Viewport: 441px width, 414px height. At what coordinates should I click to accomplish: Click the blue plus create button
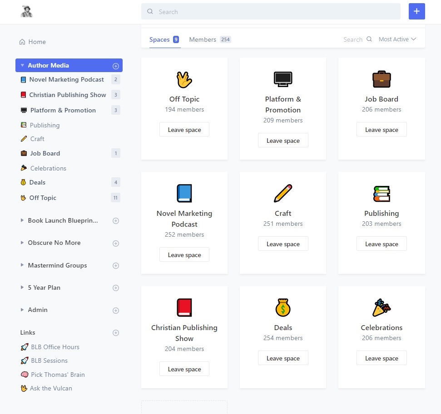(x=416, y=11)
